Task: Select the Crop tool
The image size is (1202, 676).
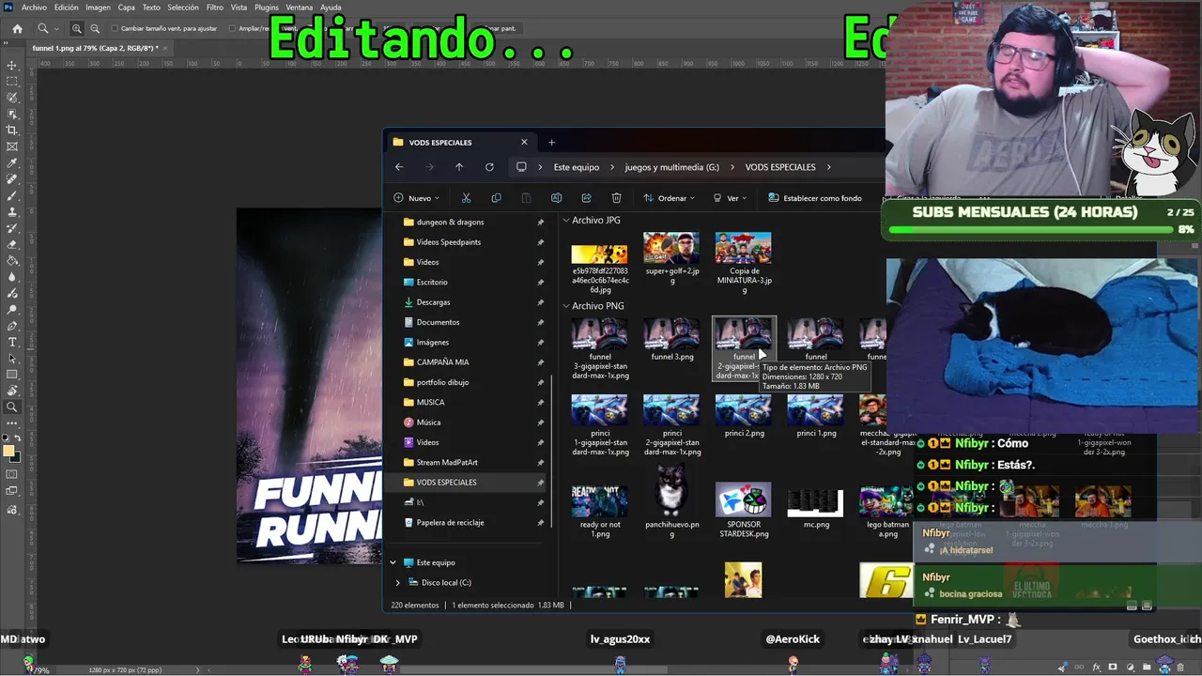Action: [12, 130]
